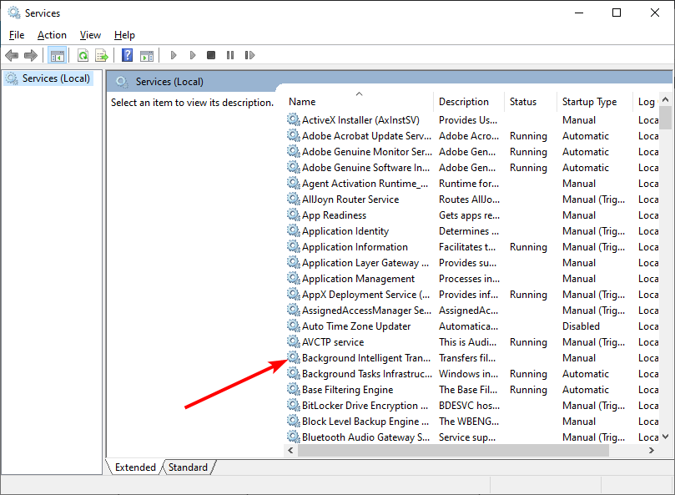This screenshot has height=495, width=675.
Task: Open the Help menu
Action: (124, 35)
